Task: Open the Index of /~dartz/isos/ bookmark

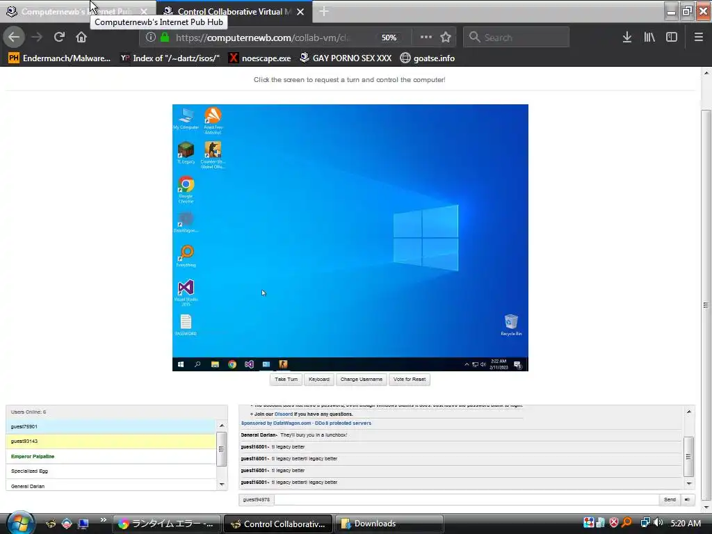Action: pyautogui.click(x=170, y=58)
